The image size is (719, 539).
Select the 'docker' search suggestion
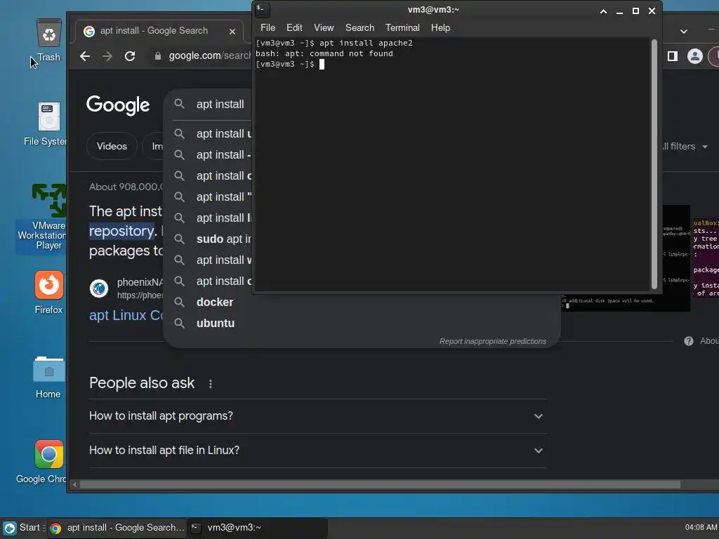pyautogui.click(x=215, y=302)
